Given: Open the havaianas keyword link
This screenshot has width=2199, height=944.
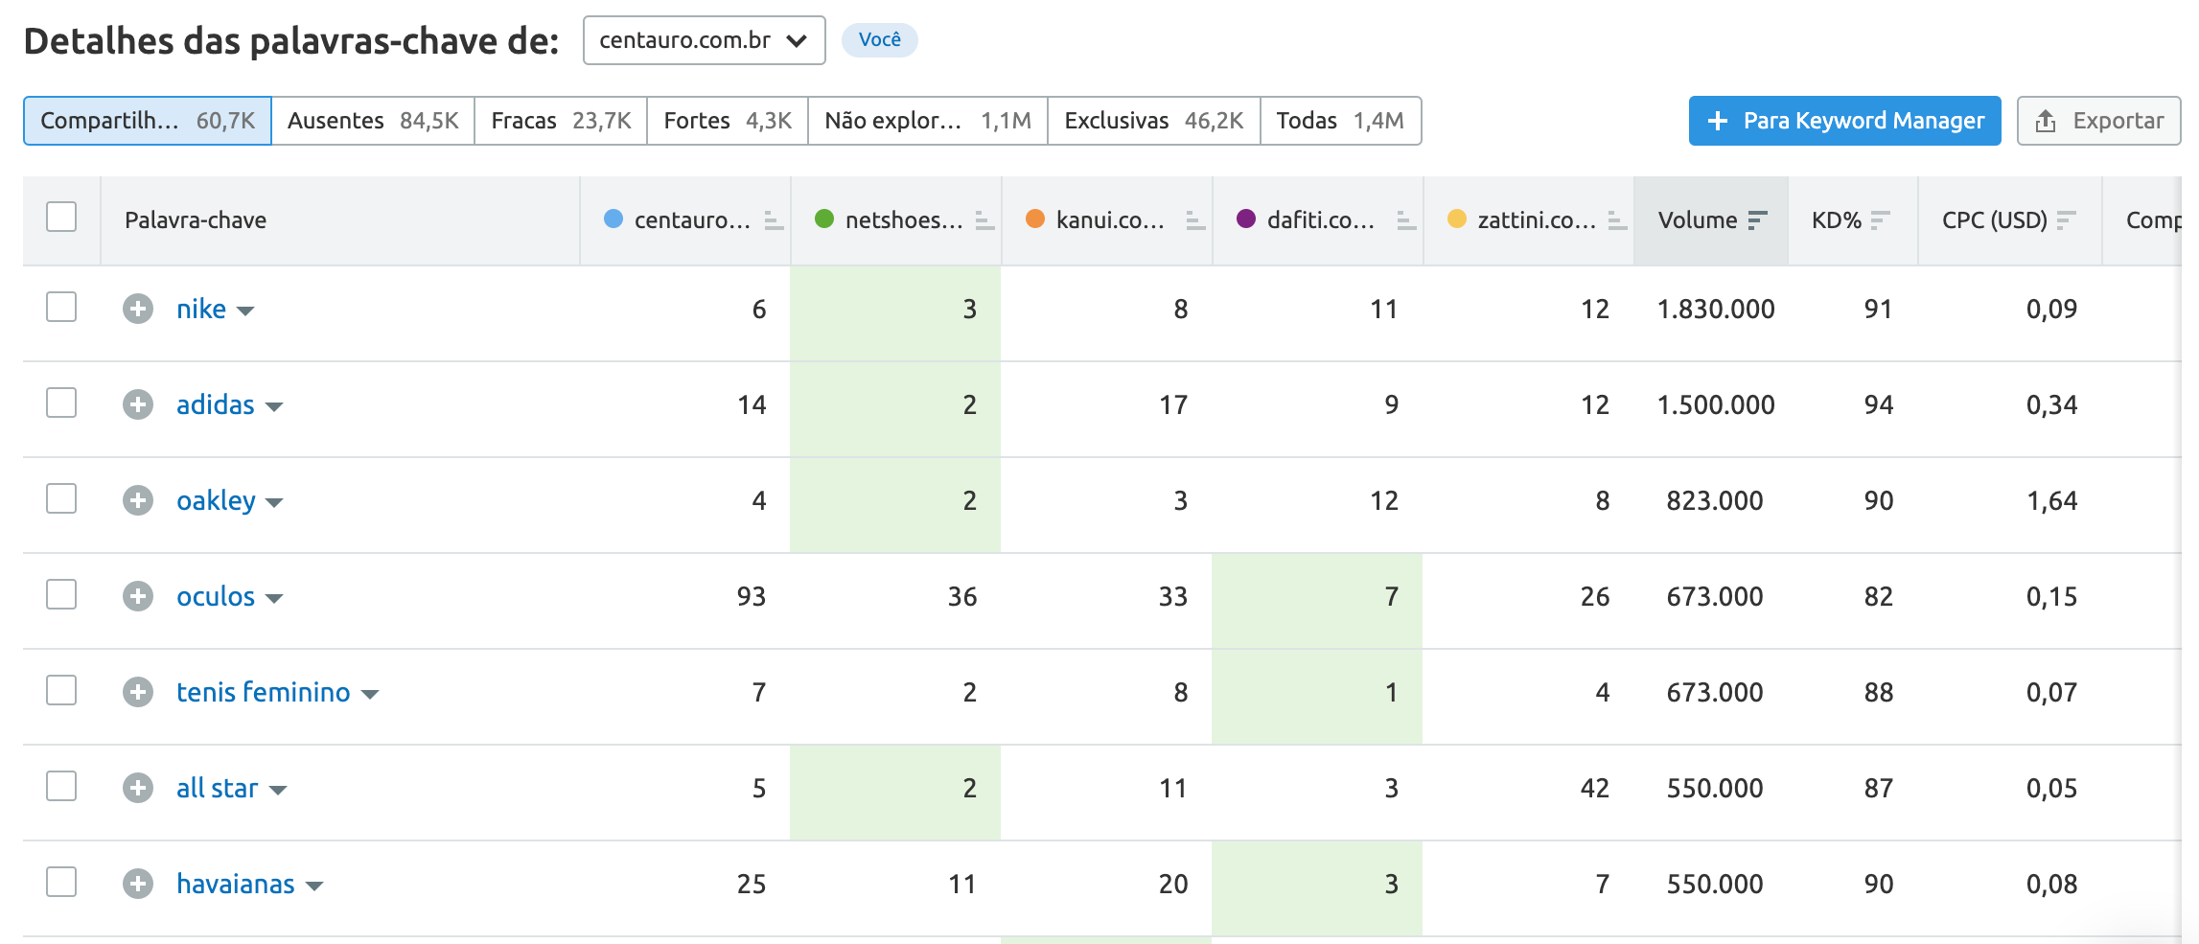Looking at the screenshot, I should [236, 884].
